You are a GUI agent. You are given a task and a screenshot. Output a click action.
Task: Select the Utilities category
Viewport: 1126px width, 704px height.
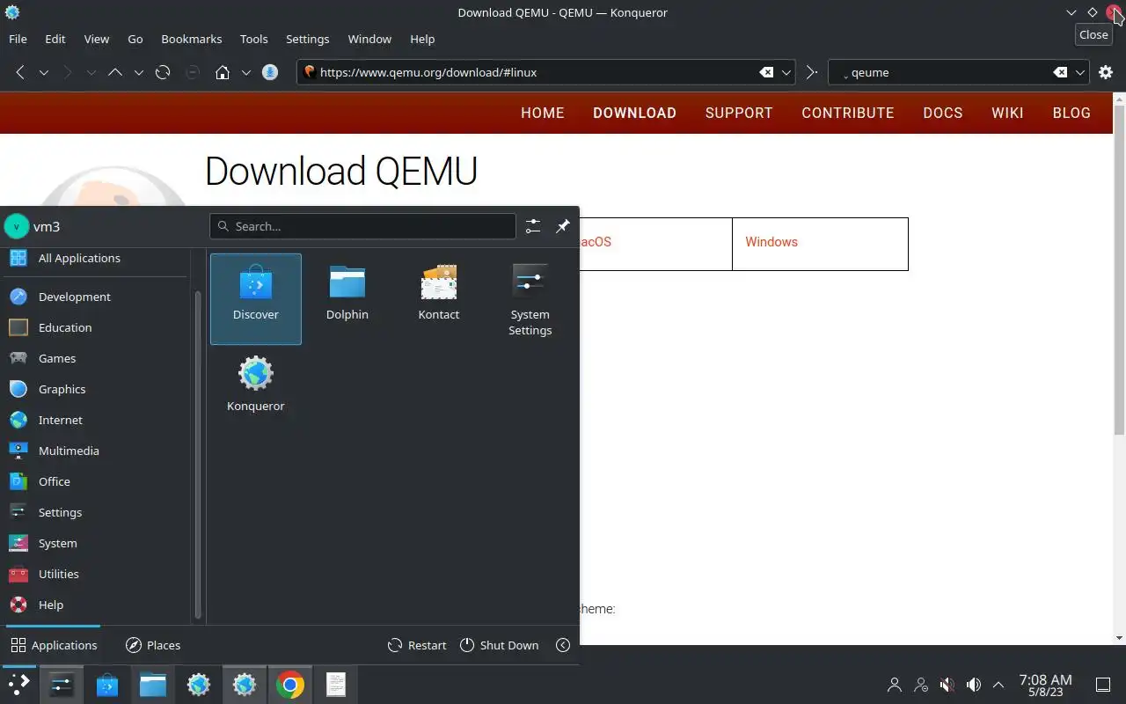pyautogui.click(x=95, y=574)
